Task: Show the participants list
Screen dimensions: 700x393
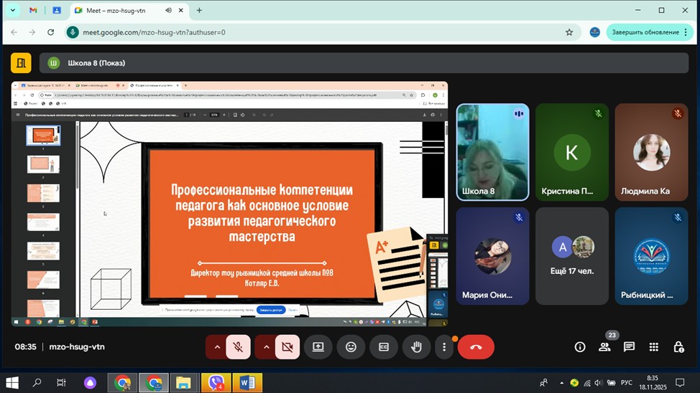Action: 604,347
